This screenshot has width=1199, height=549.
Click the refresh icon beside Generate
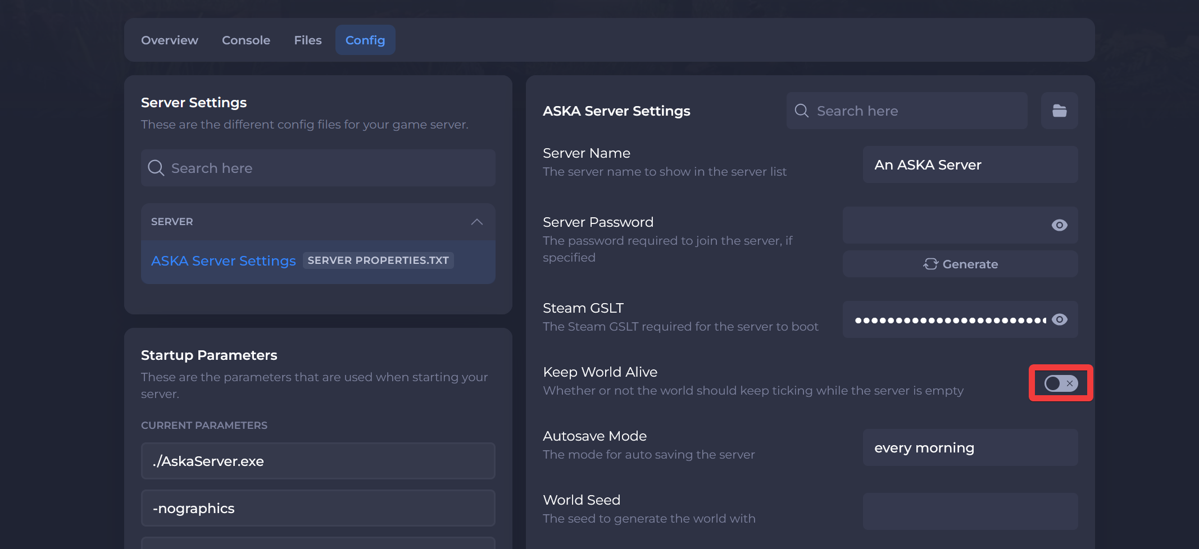click(930, 264)
